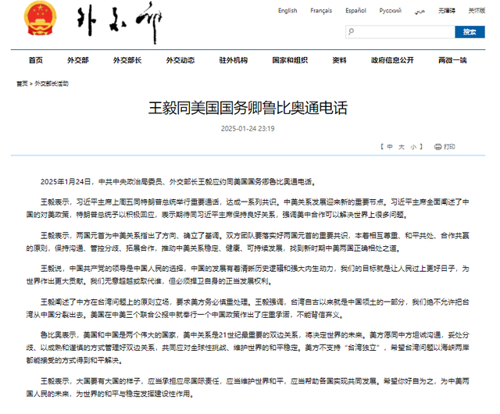Set font size to 中 (medium)
Screen dimensions: 500x414
[x=390, y=147]
